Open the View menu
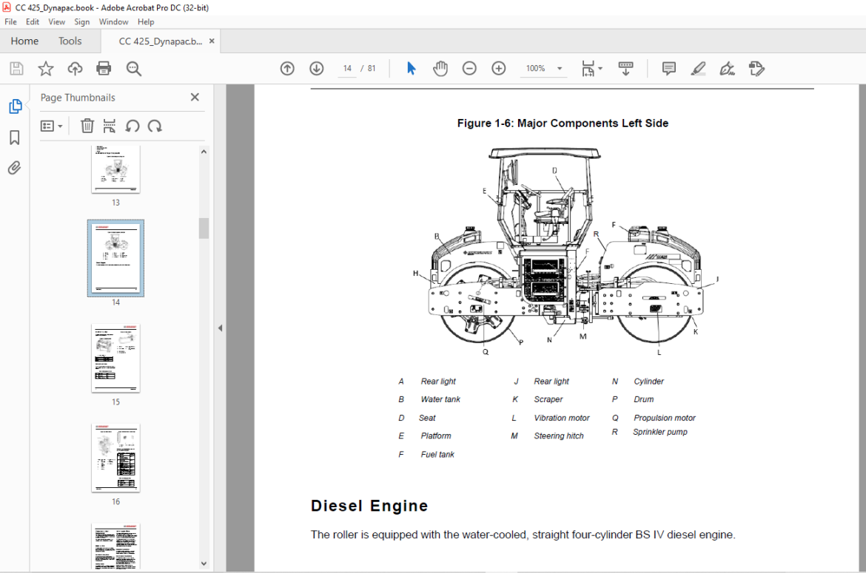Viewport: 866px width, 573px height. click(x=56, y=22)
